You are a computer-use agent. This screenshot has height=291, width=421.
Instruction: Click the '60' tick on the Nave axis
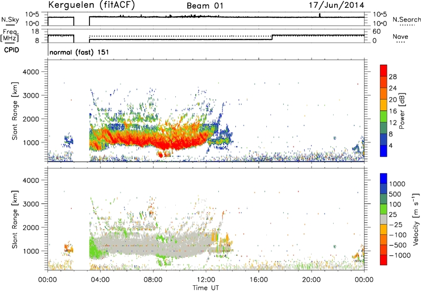377,32
